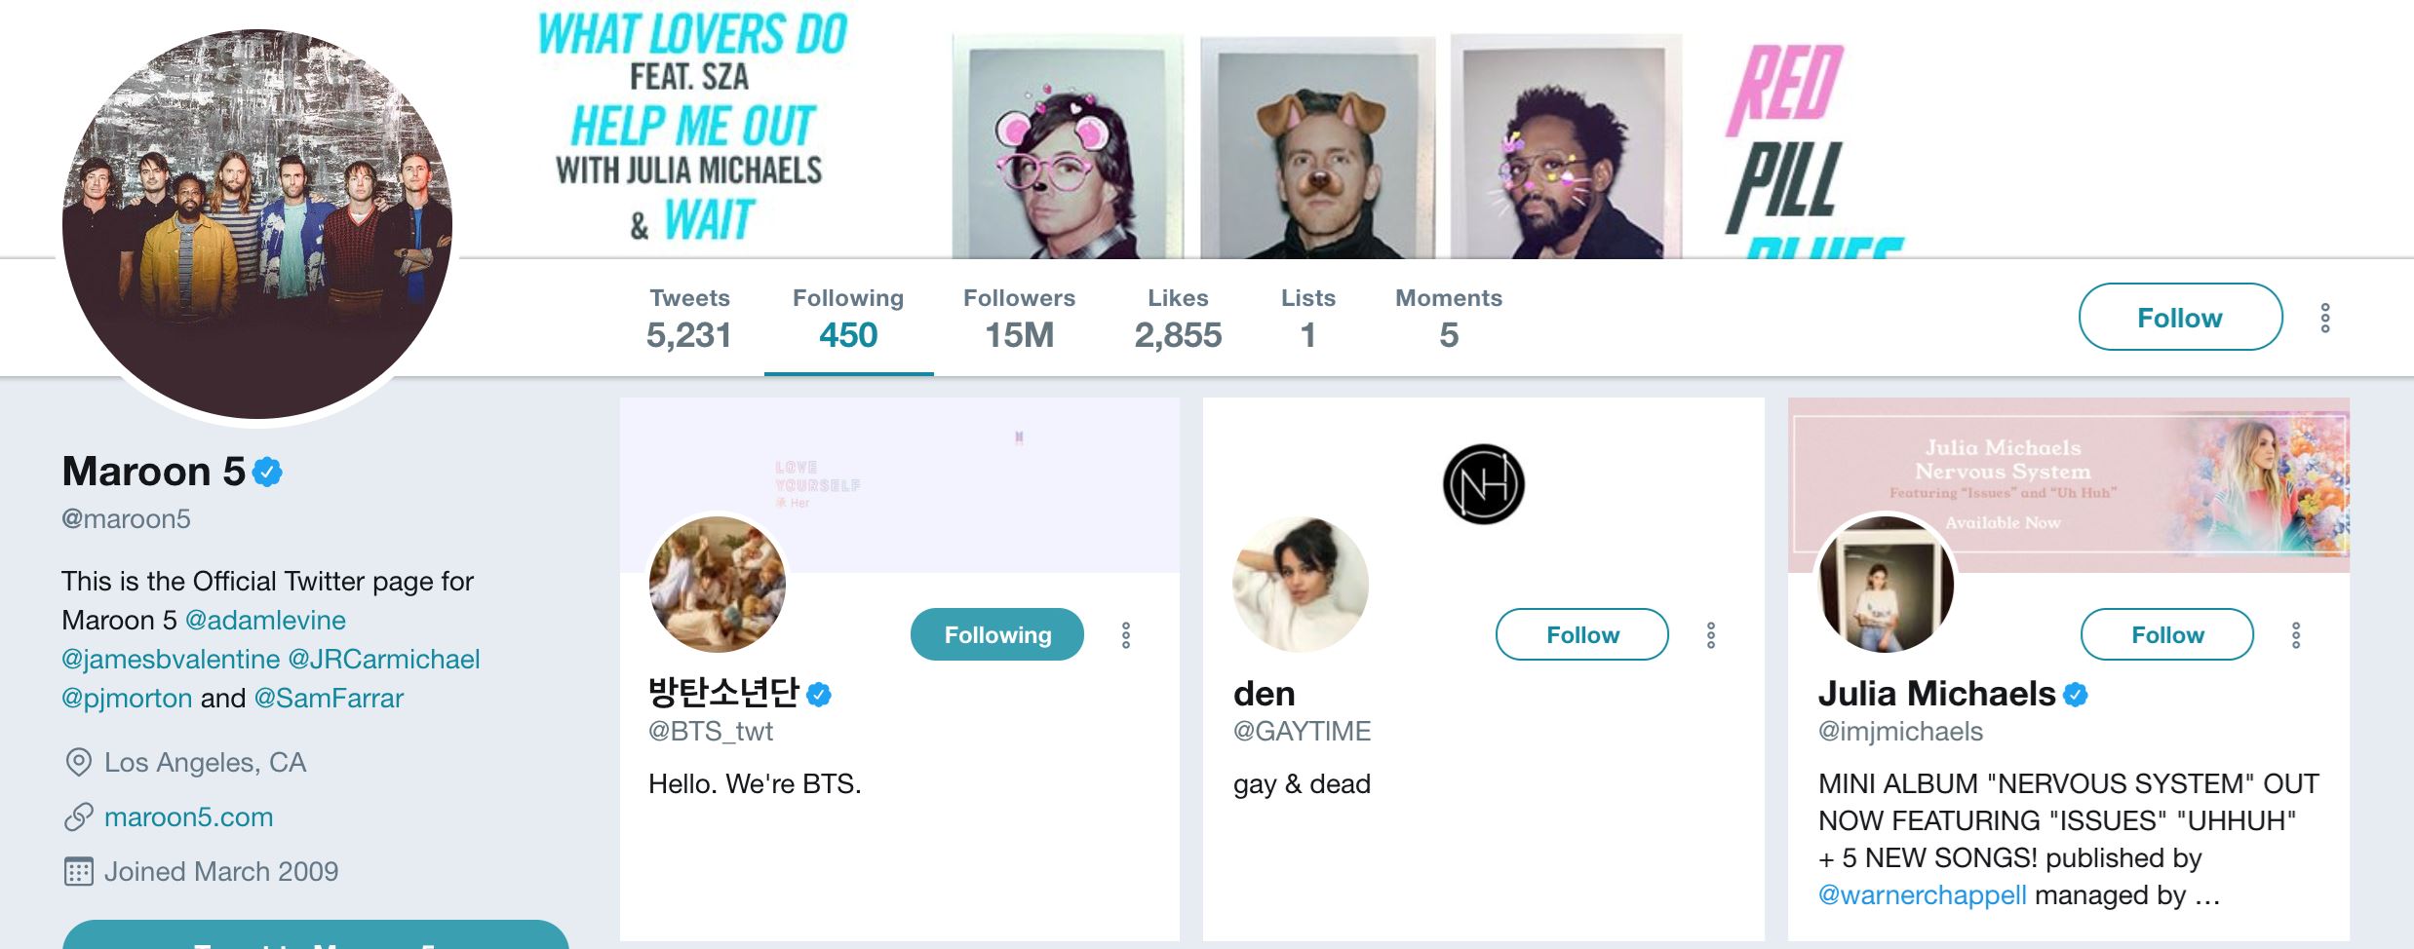Screen dimensions: 2414x949
Task: Click the Camila Cabello avatar on den's card
Action: click(1299, 586)
